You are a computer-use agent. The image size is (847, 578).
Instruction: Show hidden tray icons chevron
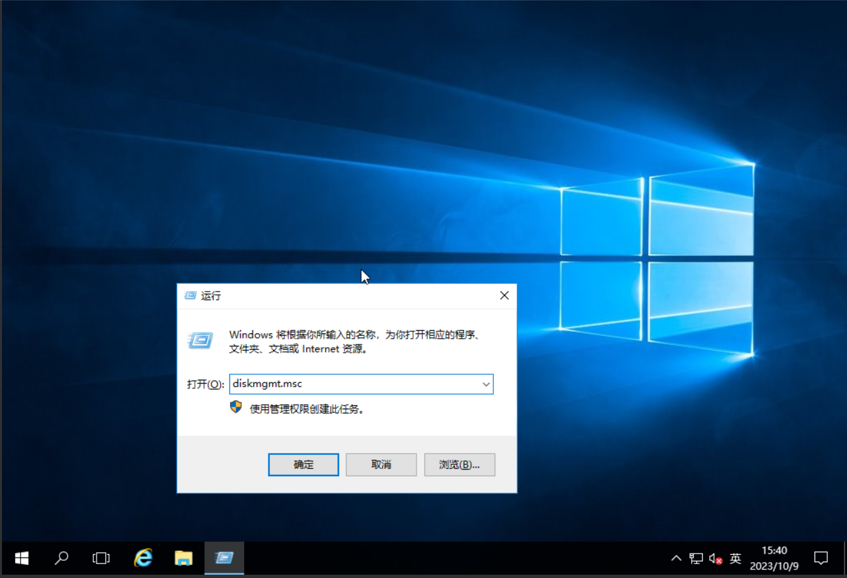[x=676, y=559]
